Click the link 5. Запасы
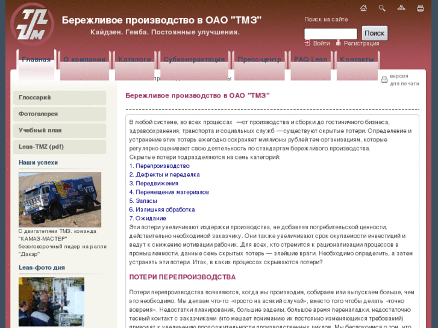Viewport: 438px width, 328px height. click(143, 201)
